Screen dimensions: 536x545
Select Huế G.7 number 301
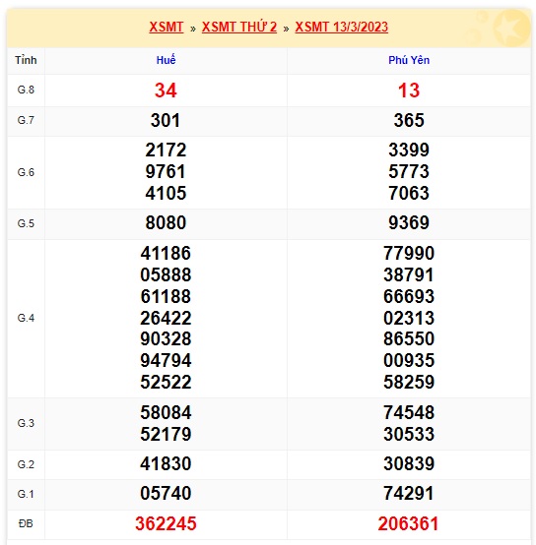click(166, 121)
